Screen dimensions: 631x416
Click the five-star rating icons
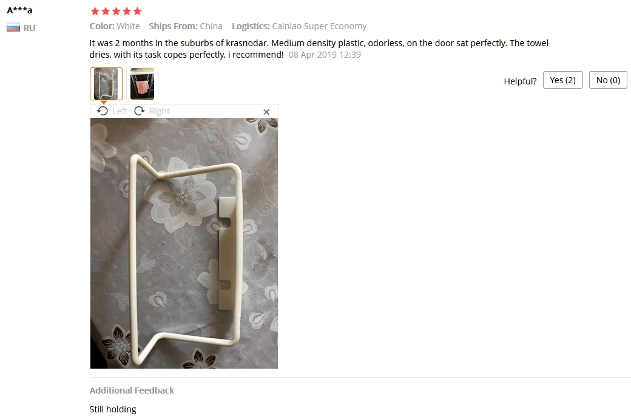pos(116,11)
